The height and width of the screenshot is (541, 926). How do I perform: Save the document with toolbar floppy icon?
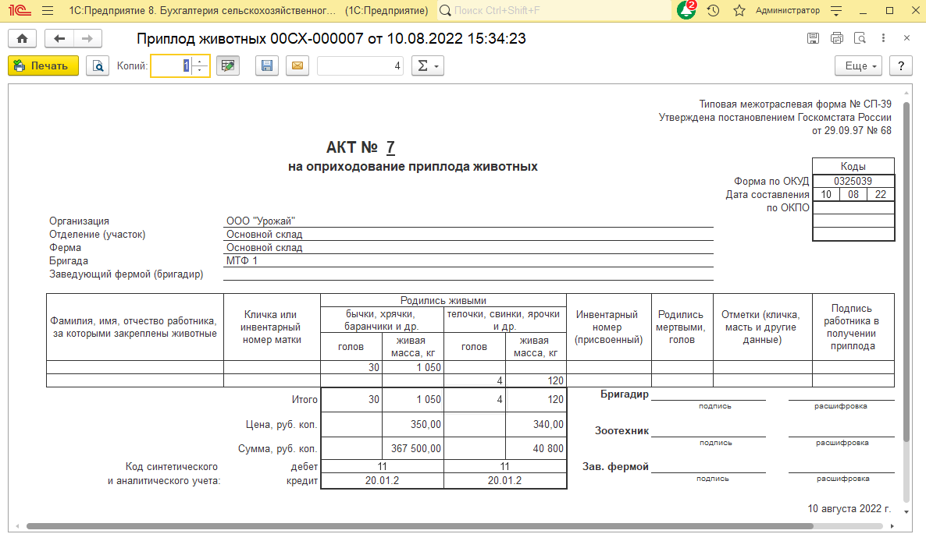pos(267,66)
